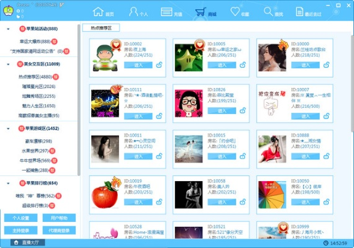Click the lock icon for room ID:10019
This screenshot has width=354, height=248.
(x=159, y=201)
